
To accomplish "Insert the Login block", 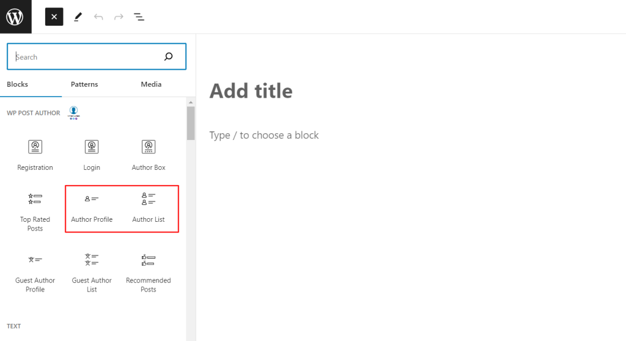I will 92,156.
